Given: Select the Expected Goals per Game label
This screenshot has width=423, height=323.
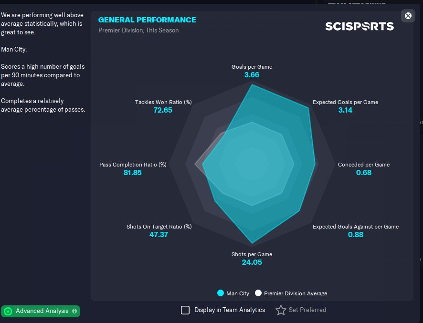Looking at the screenshot, I should click(345, 102).
